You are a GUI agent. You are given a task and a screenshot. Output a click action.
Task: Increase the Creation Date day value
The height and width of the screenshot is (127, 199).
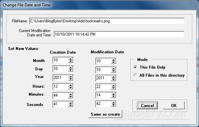[x=71, y=67]
